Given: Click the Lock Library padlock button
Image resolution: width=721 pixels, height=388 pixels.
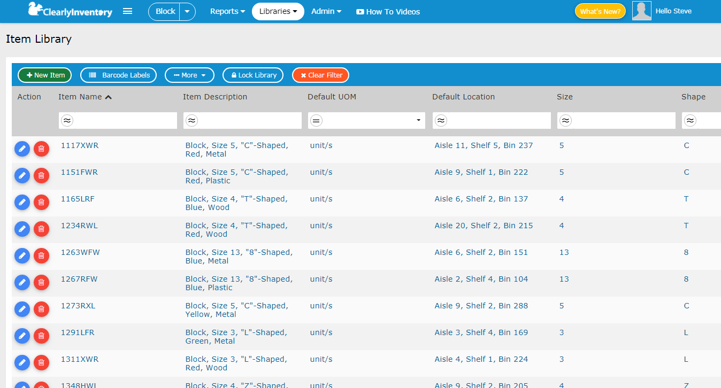Looking at the screenshot, I should 252,75.
